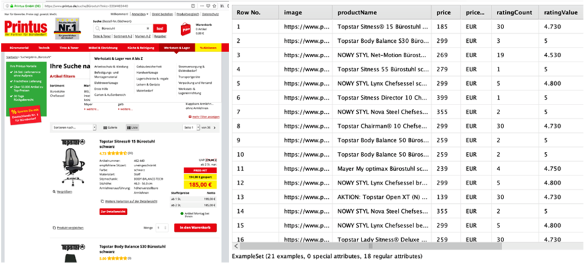Show more filters via mehr Filter anzeigen
The width and height of the screenshot is (586, 267).
[x=204, y=117]
